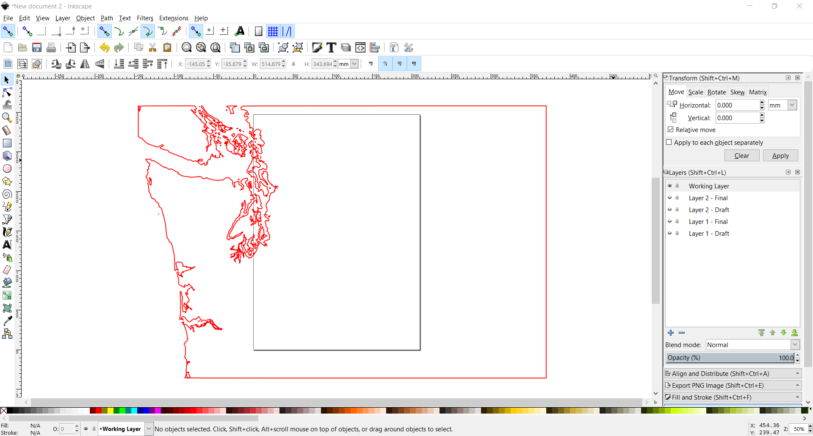813x436 pixels.
Task: Select the Spiral tool
Action: [x=7, y=194]
